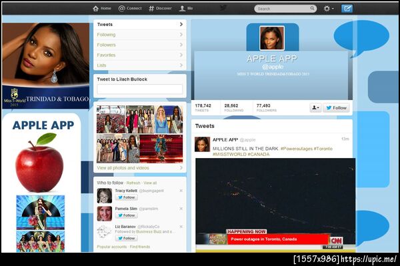Click the chevron beside Followers
400x266 pixels.
click(x=181, y=45)
